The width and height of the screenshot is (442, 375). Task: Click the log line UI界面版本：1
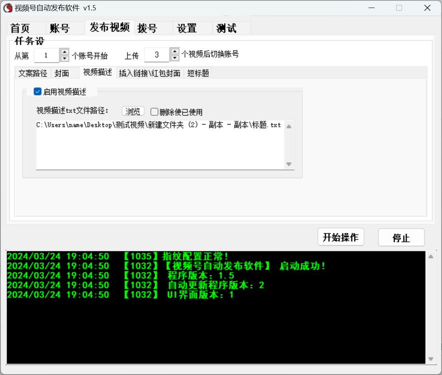coord(120,295)
